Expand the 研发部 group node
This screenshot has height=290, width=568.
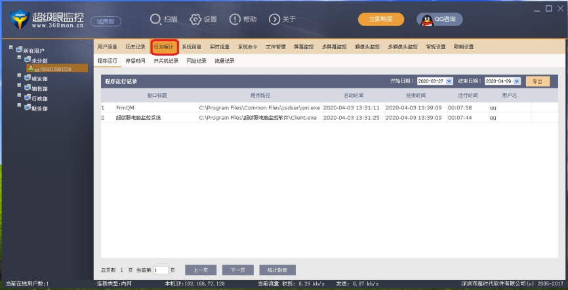tap(19, 75)
